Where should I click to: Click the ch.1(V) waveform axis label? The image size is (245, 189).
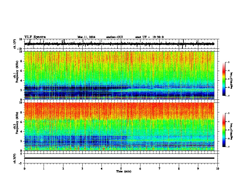point(15,44)
